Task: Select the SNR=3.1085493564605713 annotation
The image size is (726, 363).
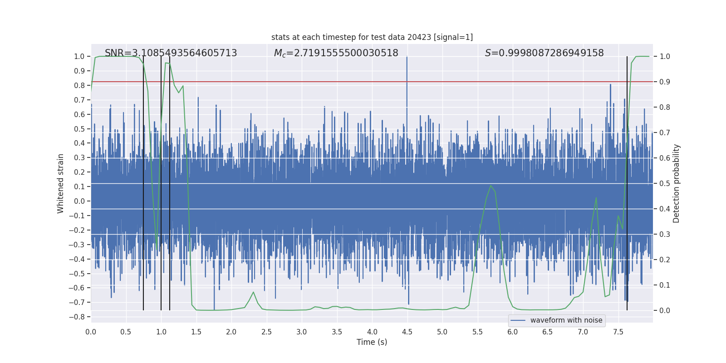Action: pyautogui.click(x=171, y=53)
